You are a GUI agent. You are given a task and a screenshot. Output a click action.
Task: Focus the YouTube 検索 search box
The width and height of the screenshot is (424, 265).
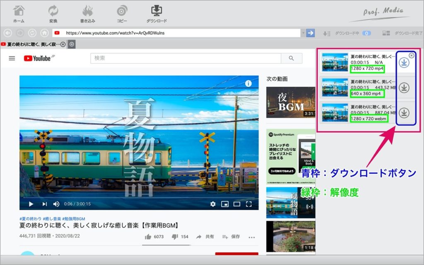coord(186,58)
